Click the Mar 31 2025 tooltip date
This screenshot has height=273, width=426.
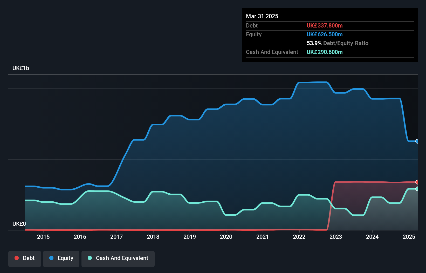point(262,16)
